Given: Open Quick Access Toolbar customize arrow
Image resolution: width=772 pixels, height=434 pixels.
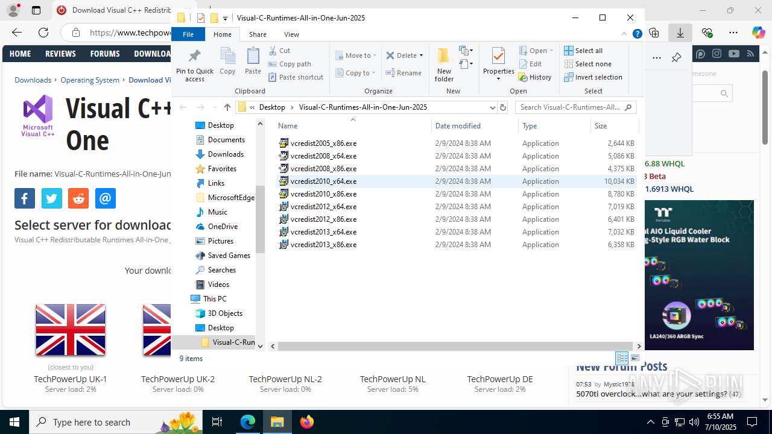Looking at the screenshot, I should click(x=225, y=18).
